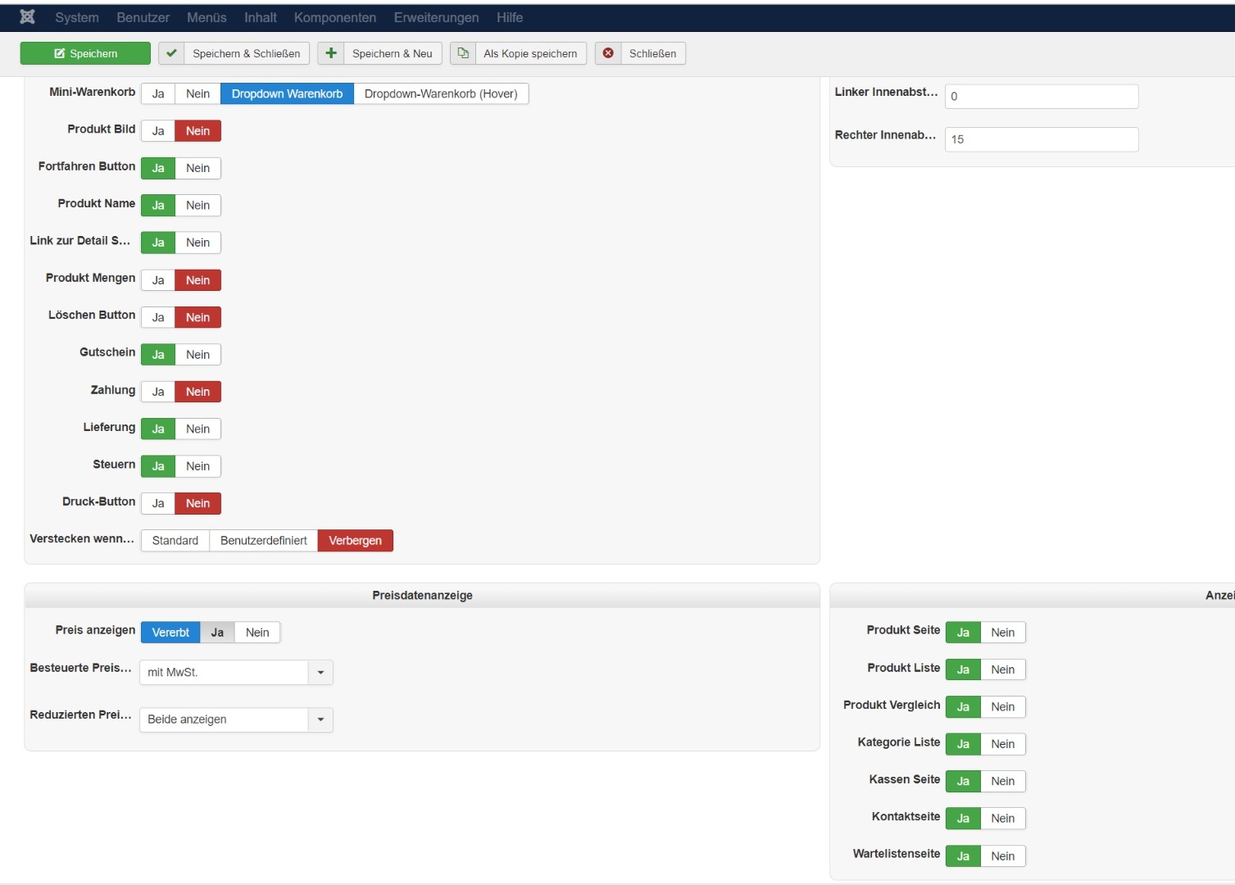Screen dimensions: 1235x885
Task: Click the Mini-Warenkorb label
Action: click(93, 92)
